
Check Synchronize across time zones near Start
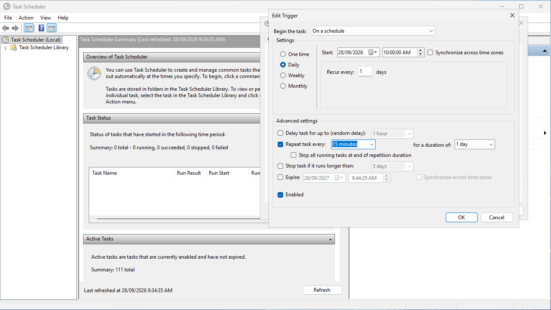(430, 53)
